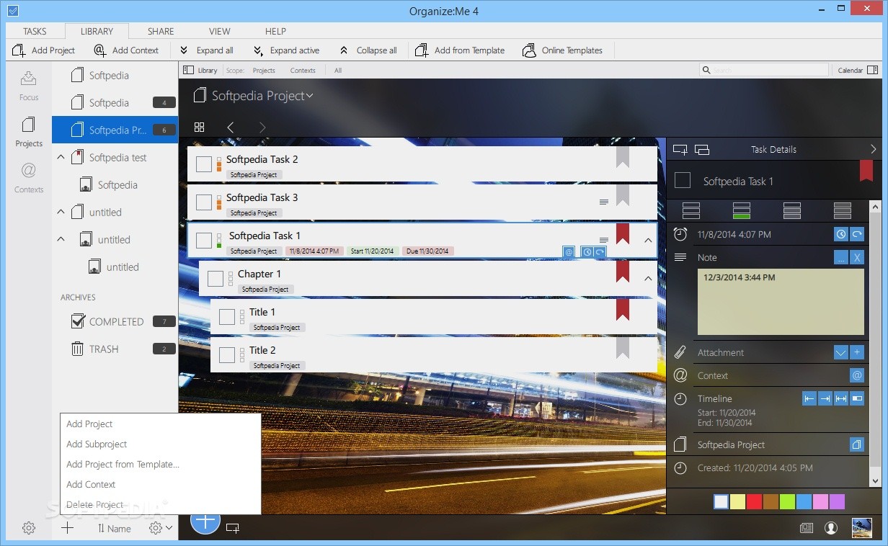Check the Chapter 1 checkbox
The width and height of the screenshot is (888, 546).
point(216,279)
